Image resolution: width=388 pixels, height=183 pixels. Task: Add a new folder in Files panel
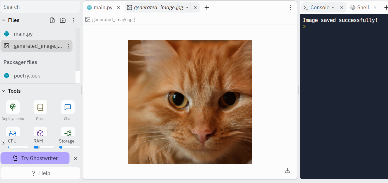click(x=63, y=20)
